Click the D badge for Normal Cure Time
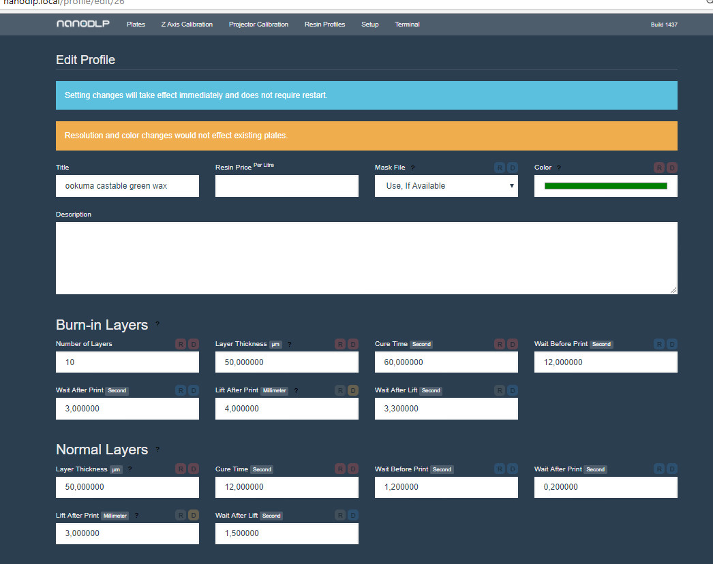713x564 pixels. (x=353, y=469)
